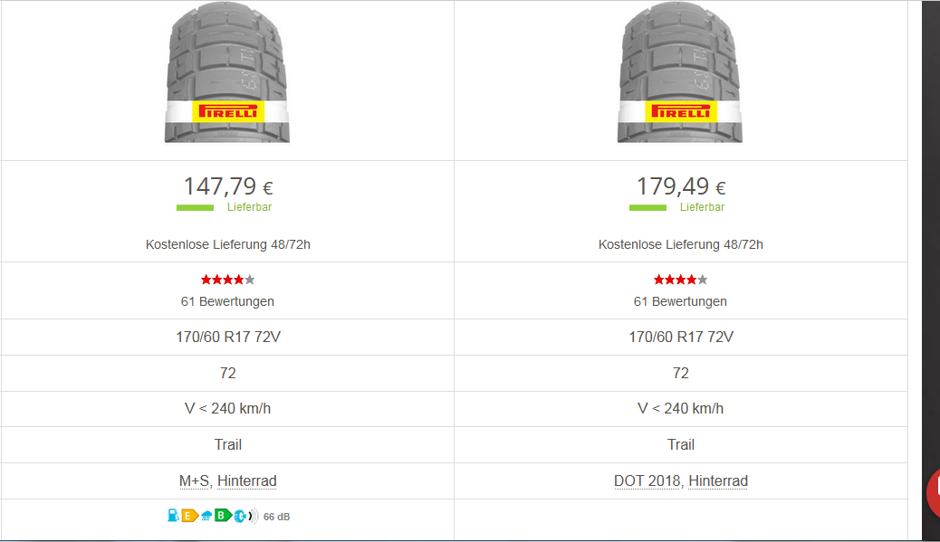
Task: Click Trail in the 179,49 € column
Action: point(680,444)
